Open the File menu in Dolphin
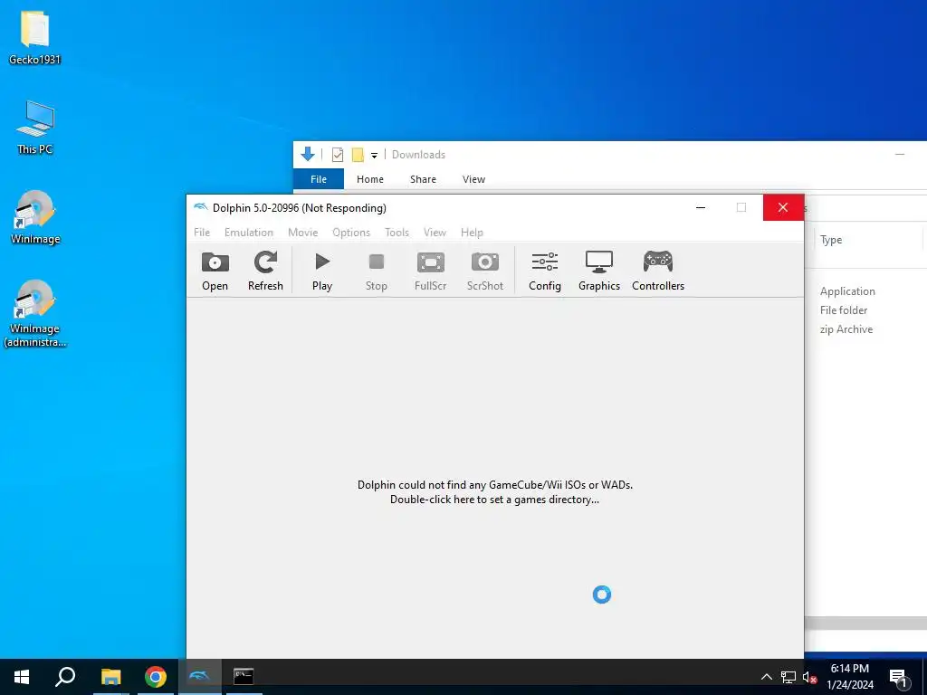The width and height of the screenshot is (927, 695). coord(202,233)
